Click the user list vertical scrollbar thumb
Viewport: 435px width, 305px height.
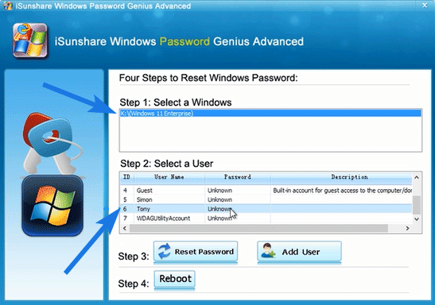point(417,205)
